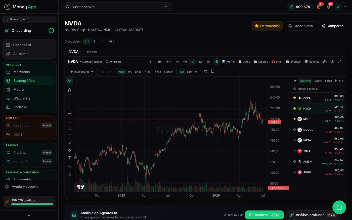Viewport: 352px width, 220px height.
Task: Click the compare symbols icon
Action: click(x=212, y=72)
